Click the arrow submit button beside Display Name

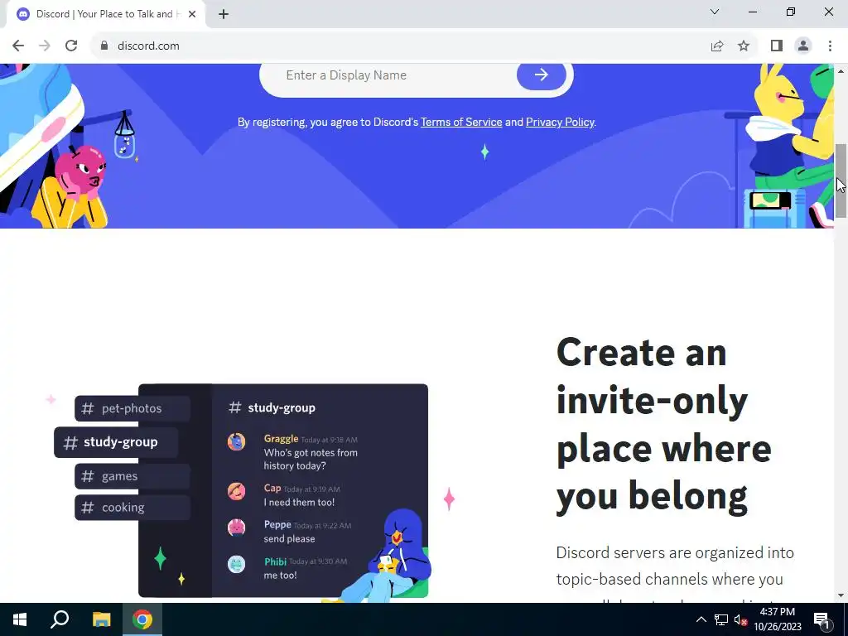coord(542,75)
